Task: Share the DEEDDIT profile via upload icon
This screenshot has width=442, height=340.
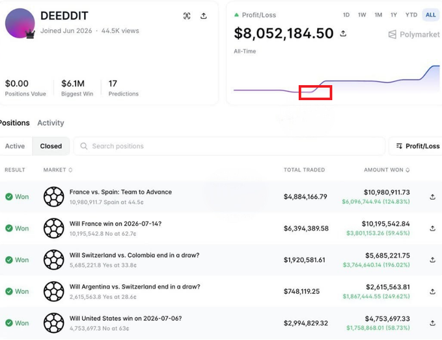Action: pyautogui.click(x=204, y=16)
